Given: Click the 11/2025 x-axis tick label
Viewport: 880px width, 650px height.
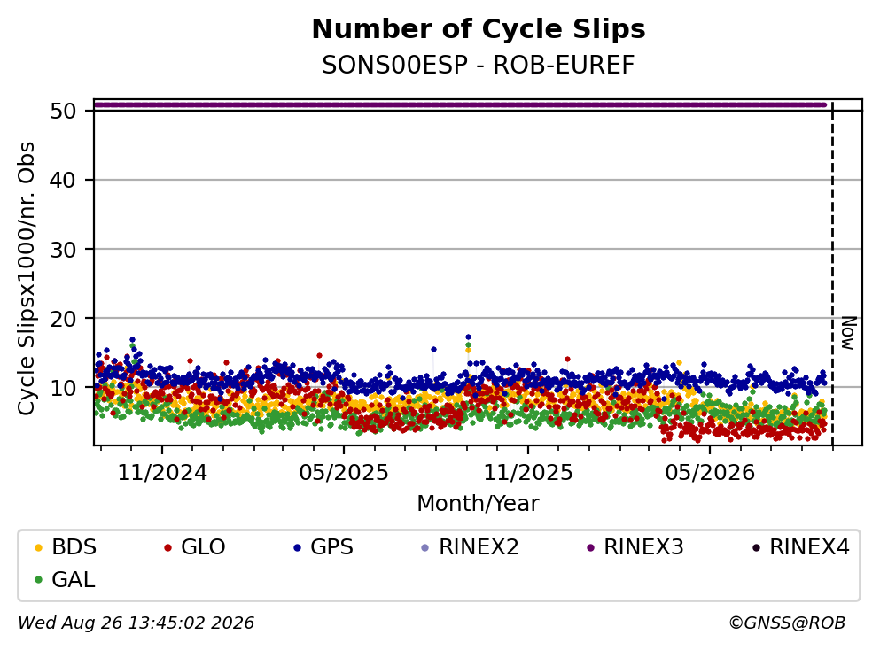Looking at the screenshot, I should (x=528, y=473).
